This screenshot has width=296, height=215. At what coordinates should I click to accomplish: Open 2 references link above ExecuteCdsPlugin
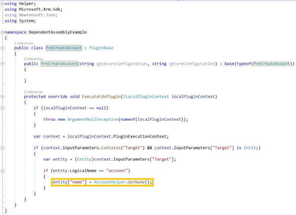[34, 92]
